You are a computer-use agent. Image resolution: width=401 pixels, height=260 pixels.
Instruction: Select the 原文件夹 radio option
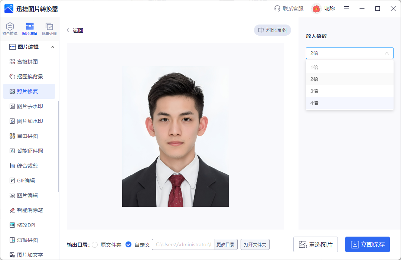pos(95,245)
